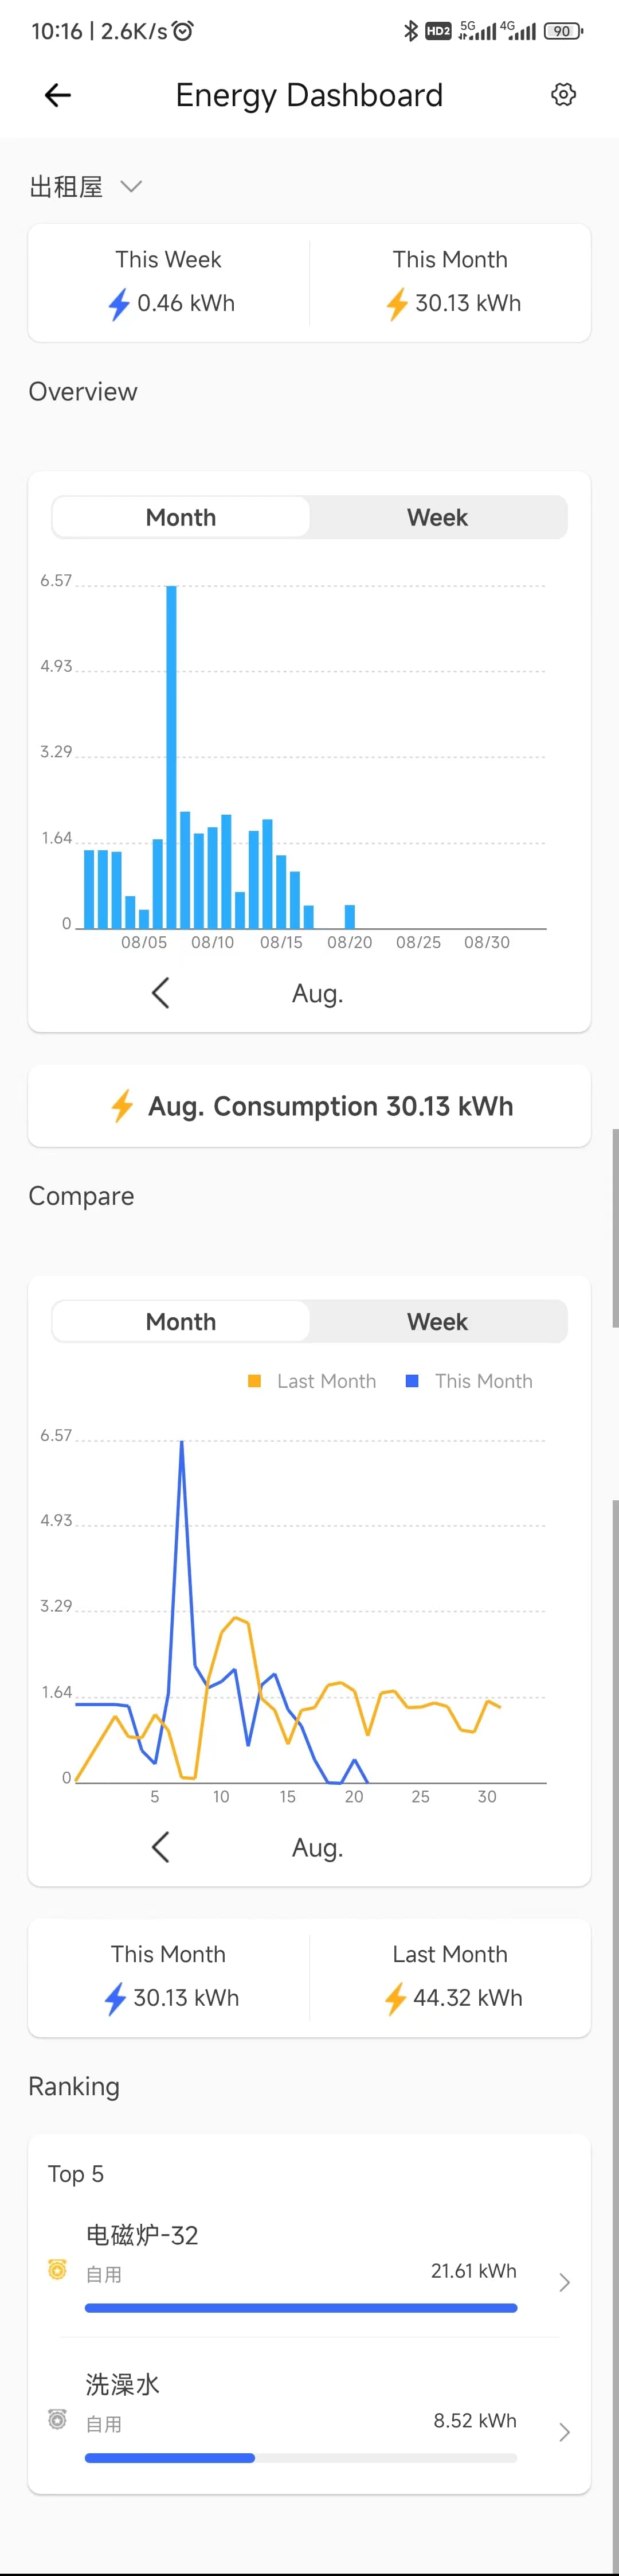Viewport: 619px width, 2576px height.
Task: Tap the blue lightning bolt beside 0.46 kWh
Action: pos(119,304)
